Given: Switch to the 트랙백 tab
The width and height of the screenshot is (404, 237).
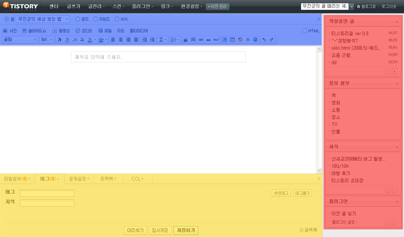Looking at the screenshot, I should coord(108,179).
